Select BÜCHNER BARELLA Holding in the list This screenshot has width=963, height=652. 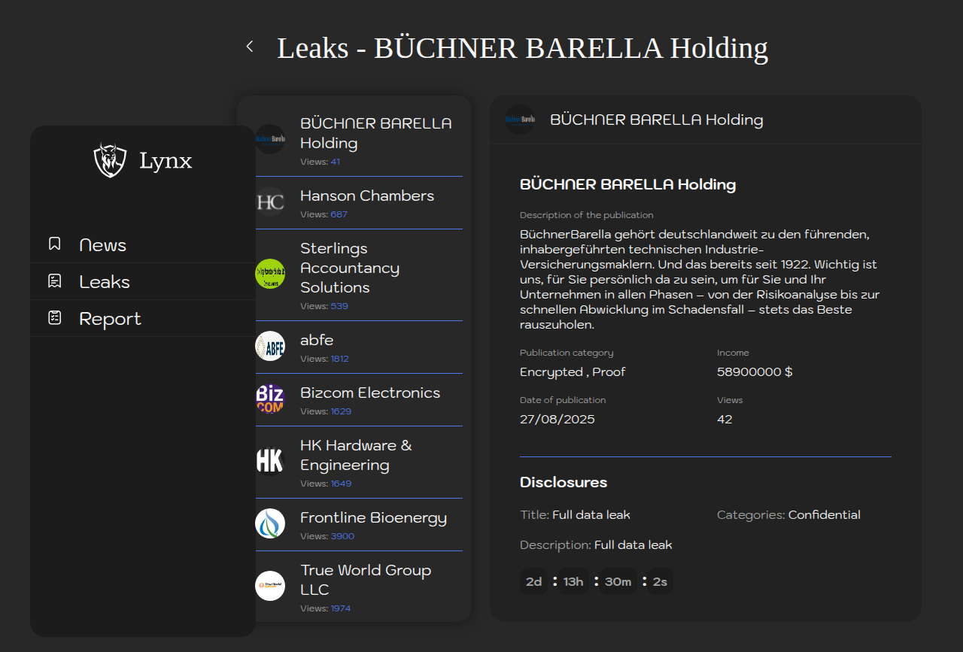(x=359, y=140)
